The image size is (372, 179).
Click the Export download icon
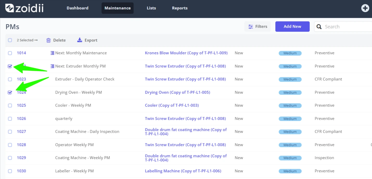pos(80,40)
